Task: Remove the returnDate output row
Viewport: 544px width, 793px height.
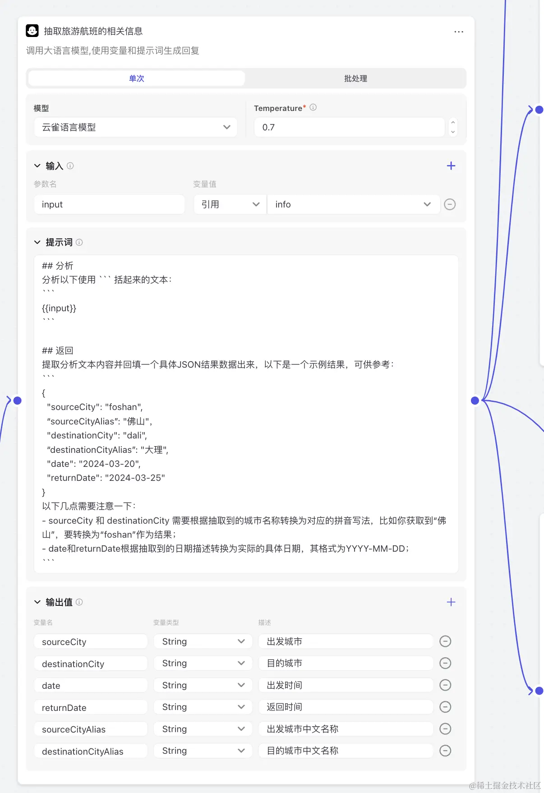Action: click(445, 707)
